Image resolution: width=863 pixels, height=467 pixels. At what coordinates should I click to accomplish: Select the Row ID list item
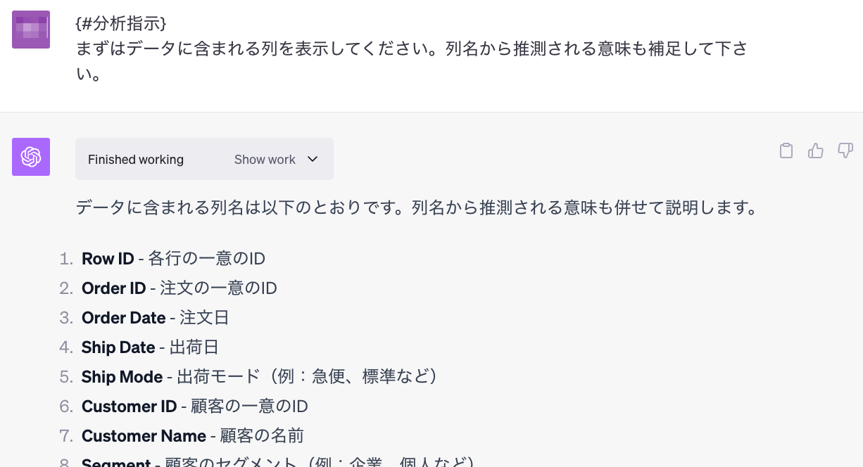pos(173,259)
